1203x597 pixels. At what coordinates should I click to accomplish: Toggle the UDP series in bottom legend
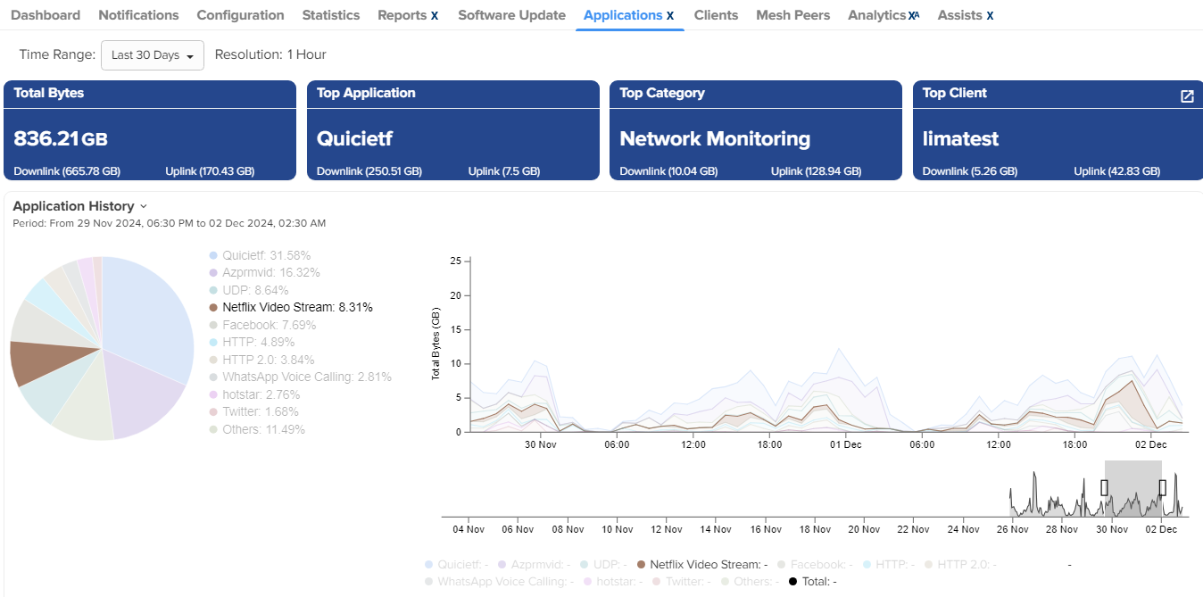[585, 563]
